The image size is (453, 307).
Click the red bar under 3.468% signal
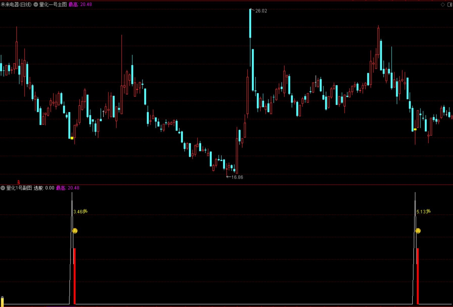coord(75,276)
